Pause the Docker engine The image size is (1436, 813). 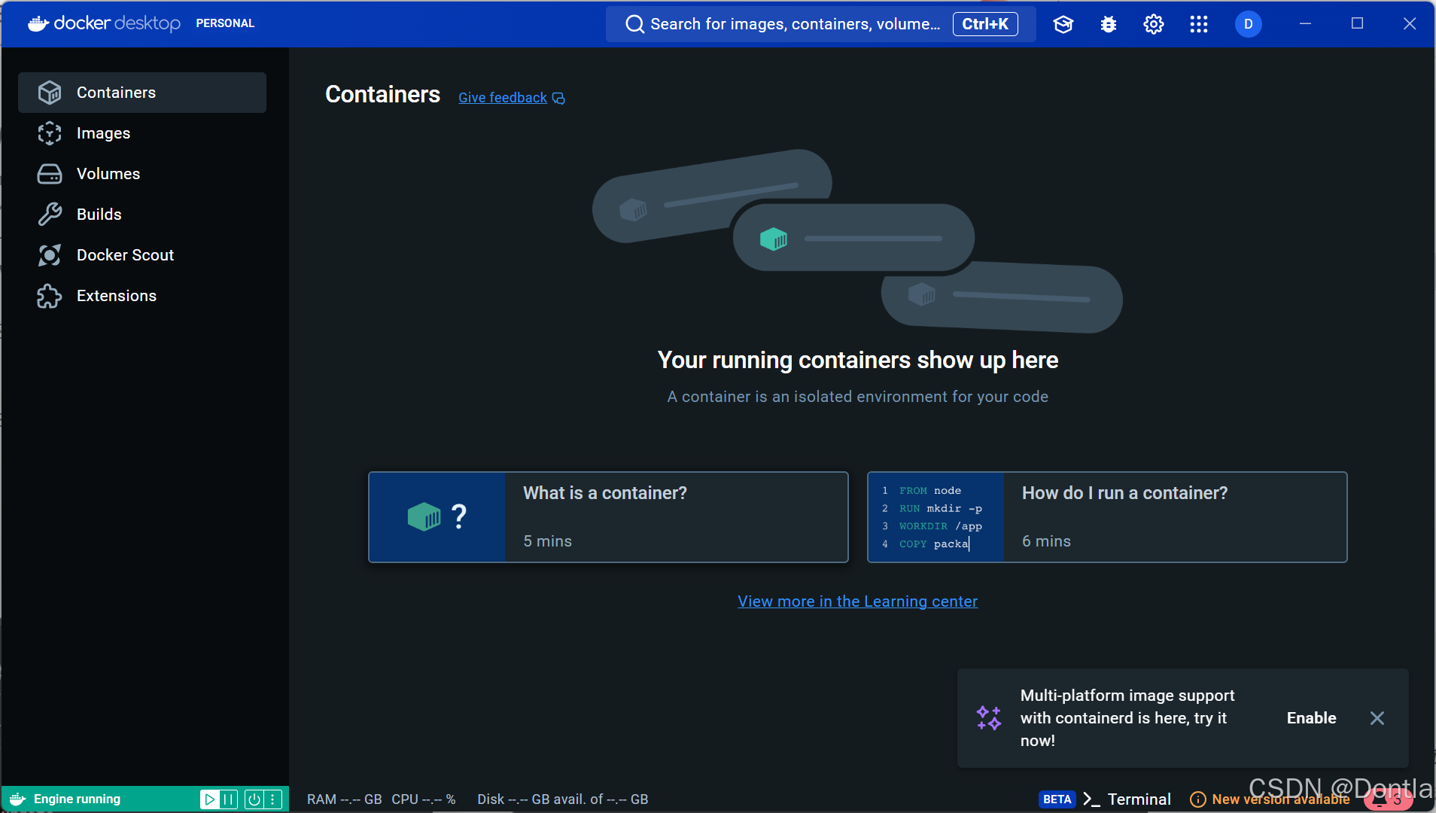point(228,799)
